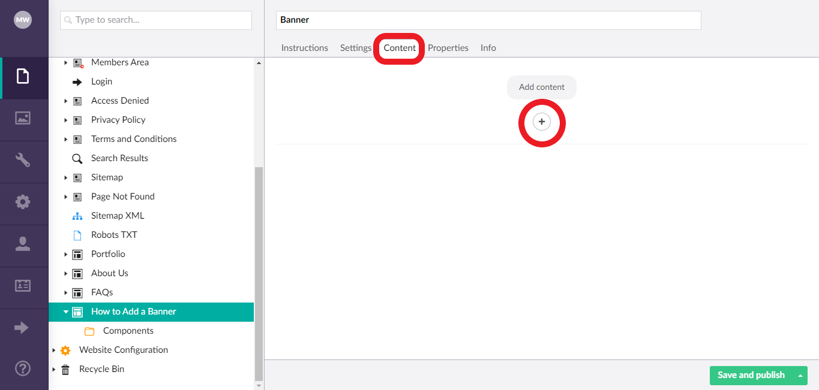The height and width of the screenshot is (390, 819).
Task: Expand the Portfolio node
Action: (x=65, y=255)
